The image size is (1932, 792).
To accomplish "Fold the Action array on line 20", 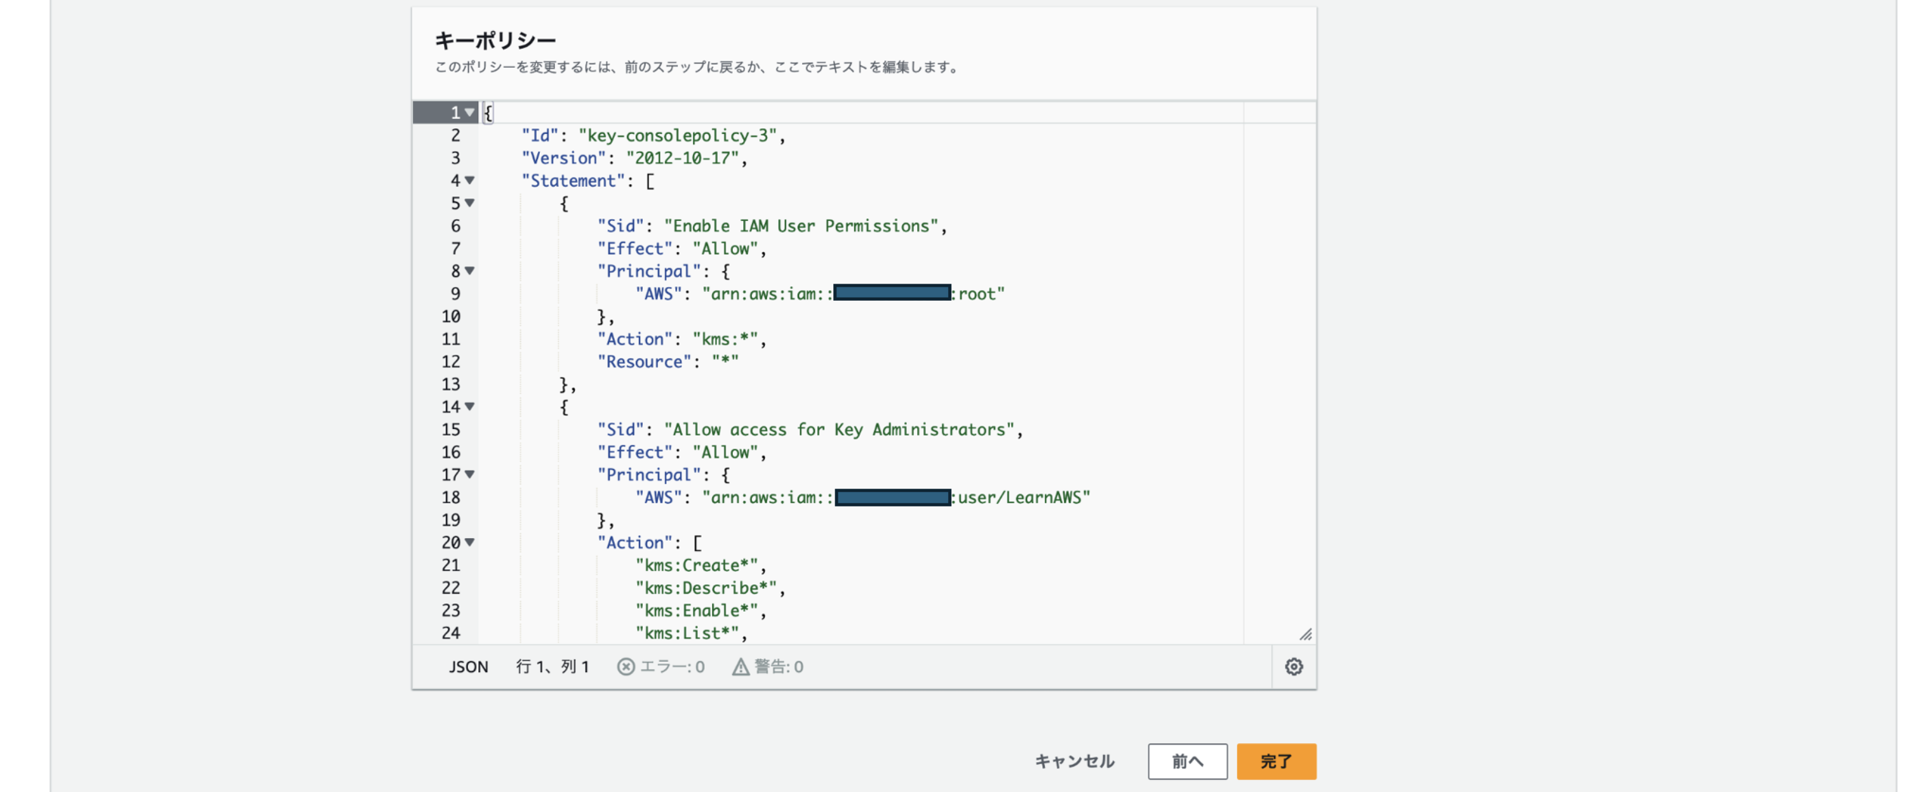I will (469, 542).
